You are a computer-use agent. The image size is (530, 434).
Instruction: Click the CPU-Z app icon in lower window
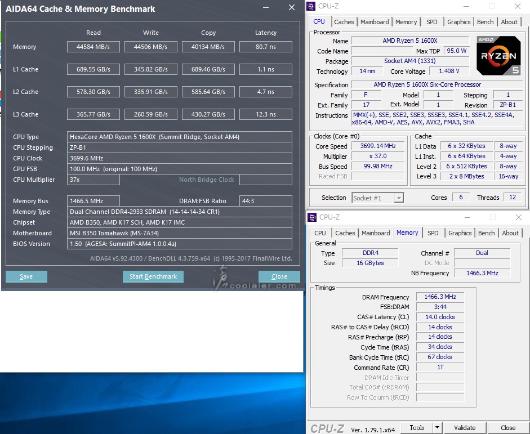coord(311,217)
